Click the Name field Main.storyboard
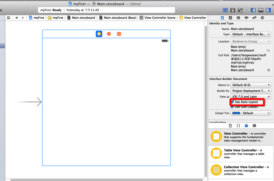 coord(242,29)
